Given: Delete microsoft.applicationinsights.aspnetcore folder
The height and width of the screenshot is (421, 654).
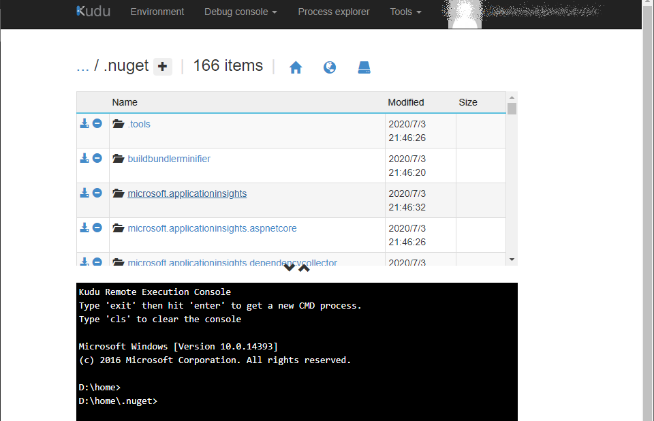Looking at the screenshot, I should point(97,228).
